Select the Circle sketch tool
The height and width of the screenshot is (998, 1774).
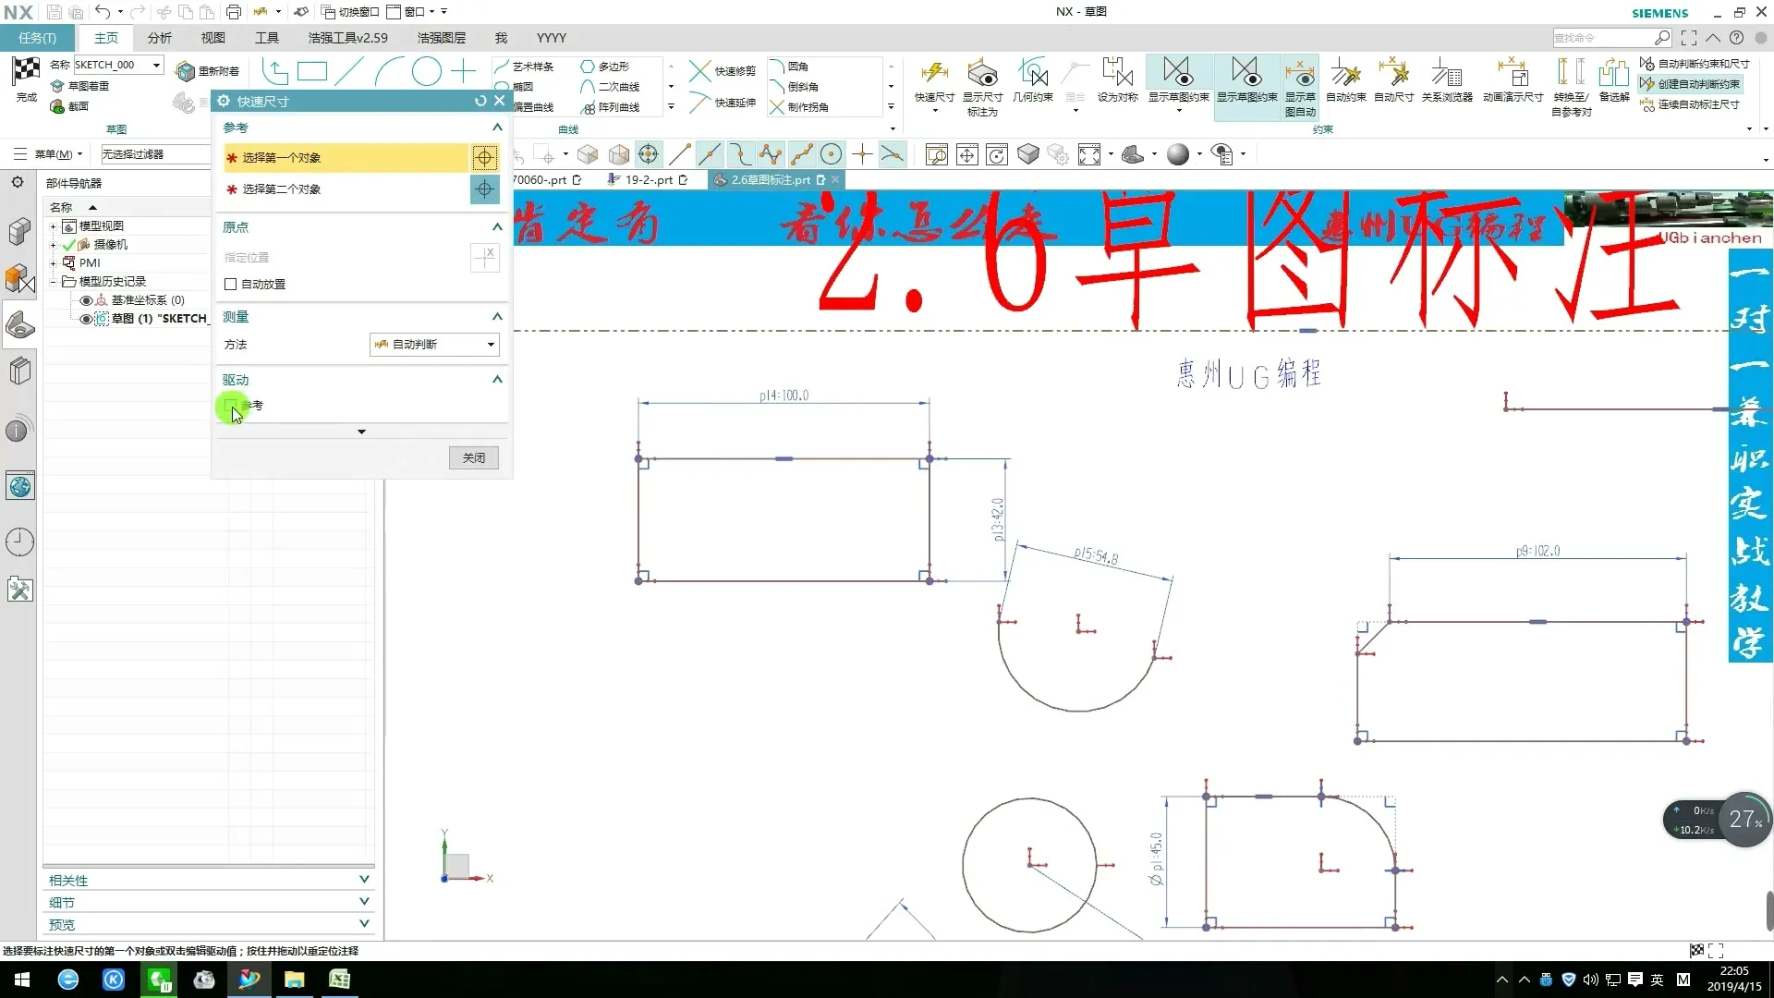click(426, 71)
